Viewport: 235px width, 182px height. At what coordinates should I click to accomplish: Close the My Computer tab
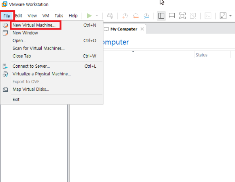coord(142,29)
